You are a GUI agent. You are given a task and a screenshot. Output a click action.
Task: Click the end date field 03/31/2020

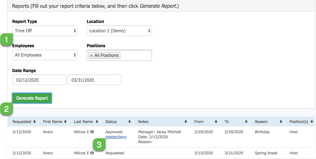(94, 80)
